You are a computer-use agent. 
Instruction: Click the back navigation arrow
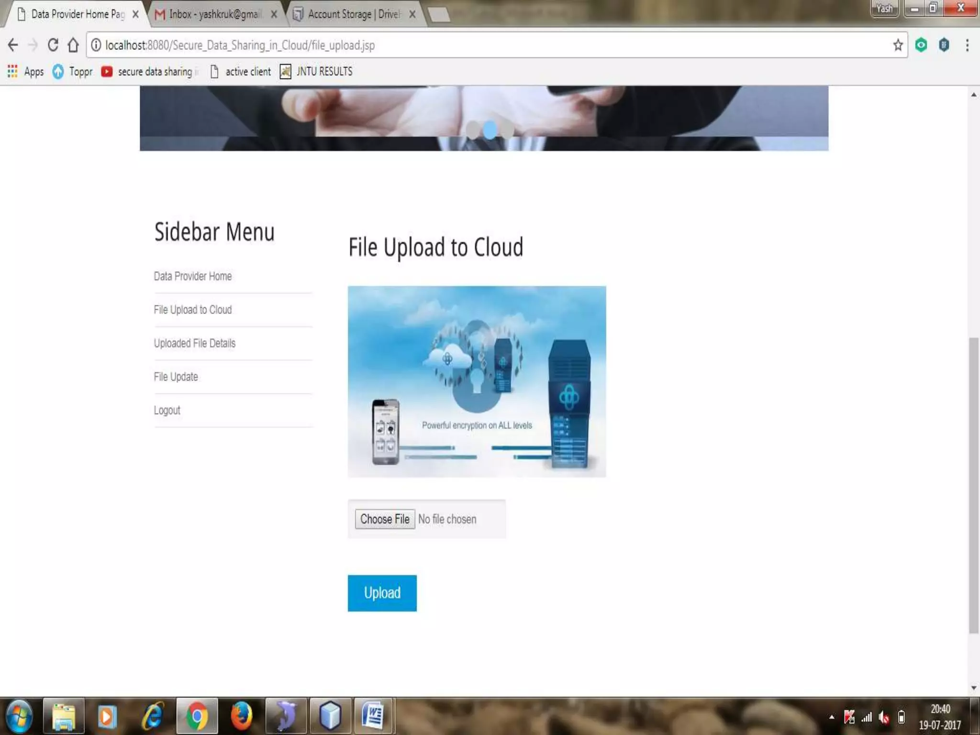coord(13,45)
